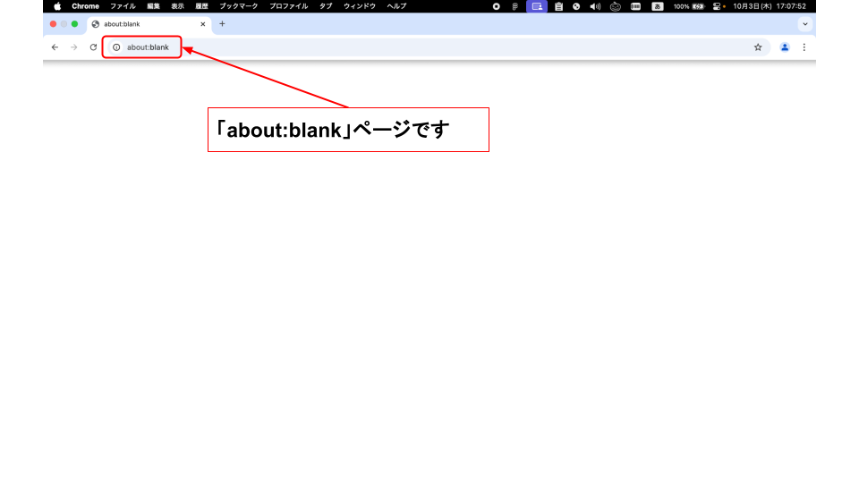Viewport: 859px width, 483px height.
Task: Click the forward navigation arrow
Action: (74, 47)
